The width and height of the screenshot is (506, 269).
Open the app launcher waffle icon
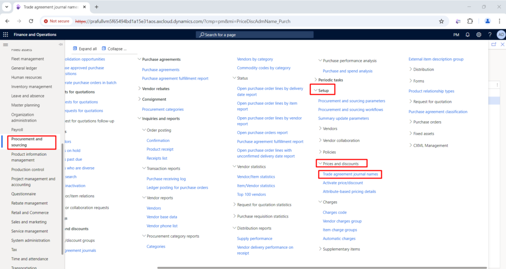(5, 35)
